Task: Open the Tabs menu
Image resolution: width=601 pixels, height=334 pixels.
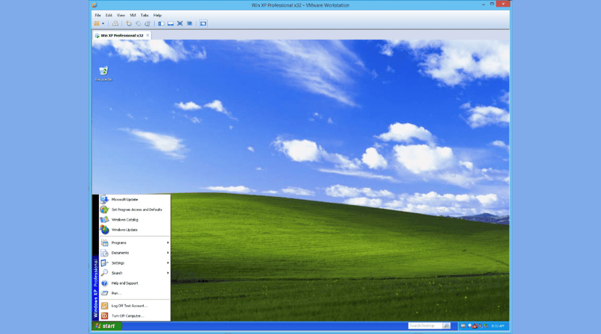Action: 144,15
